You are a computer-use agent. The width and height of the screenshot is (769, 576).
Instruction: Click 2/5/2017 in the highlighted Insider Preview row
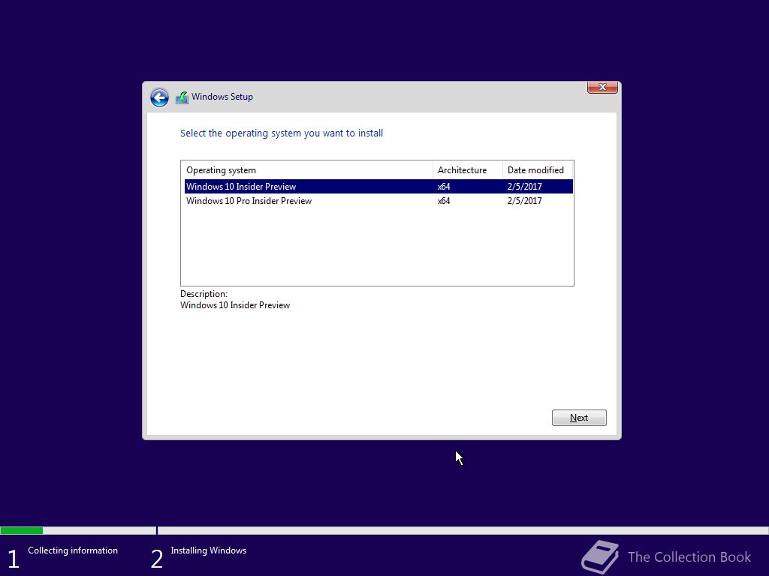coord(524,187)
